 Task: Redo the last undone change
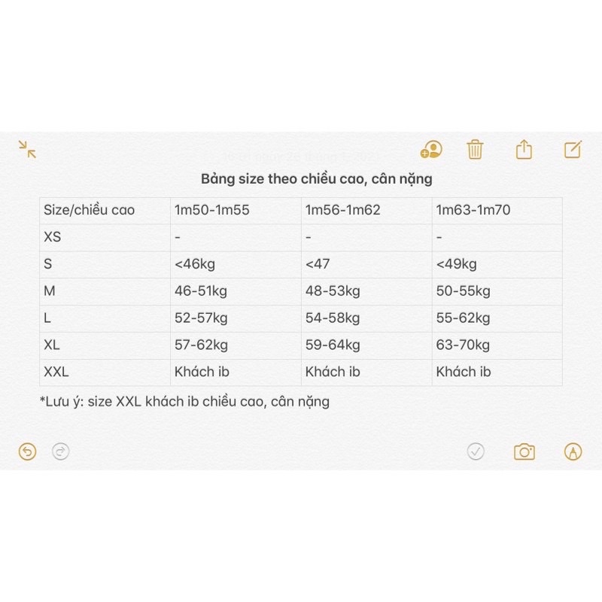61,451
